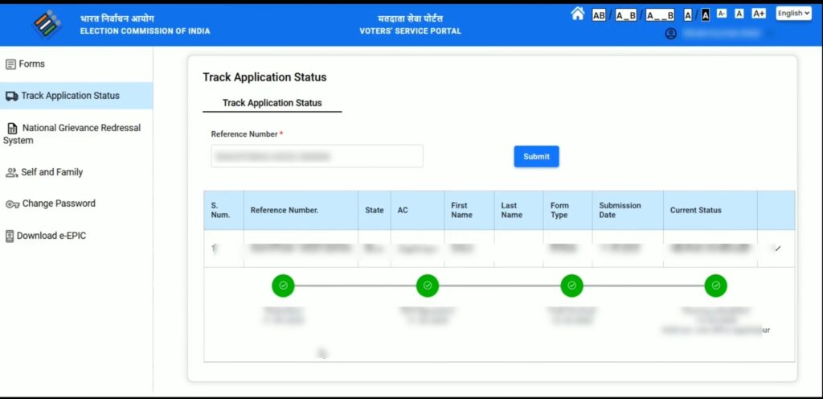This screenshot has width=823, height=399.
Task: Enable dark high-contrast 'A' theme
Action: (705, 14)
